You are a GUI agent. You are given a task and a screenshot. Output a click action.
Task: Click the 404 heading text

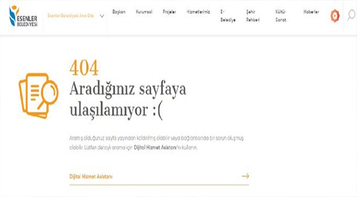84,68
